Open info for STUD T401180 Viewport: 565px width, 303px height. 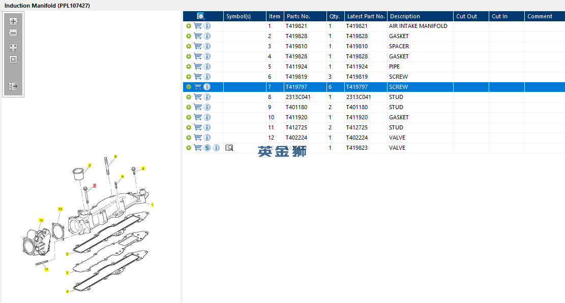pyautogui.click(x=207, y=107)
